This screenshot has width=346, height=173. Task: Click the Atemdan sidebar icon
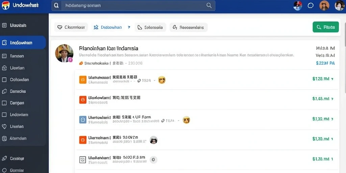[4, 138]
